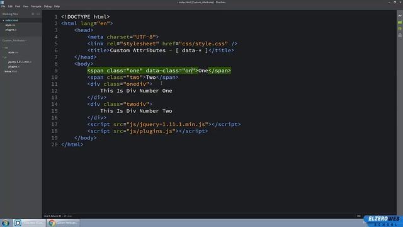Click the class="twodiv" attribute
Image resolution: width=403 pixels, height=227 pixels.
coord(126,104)
